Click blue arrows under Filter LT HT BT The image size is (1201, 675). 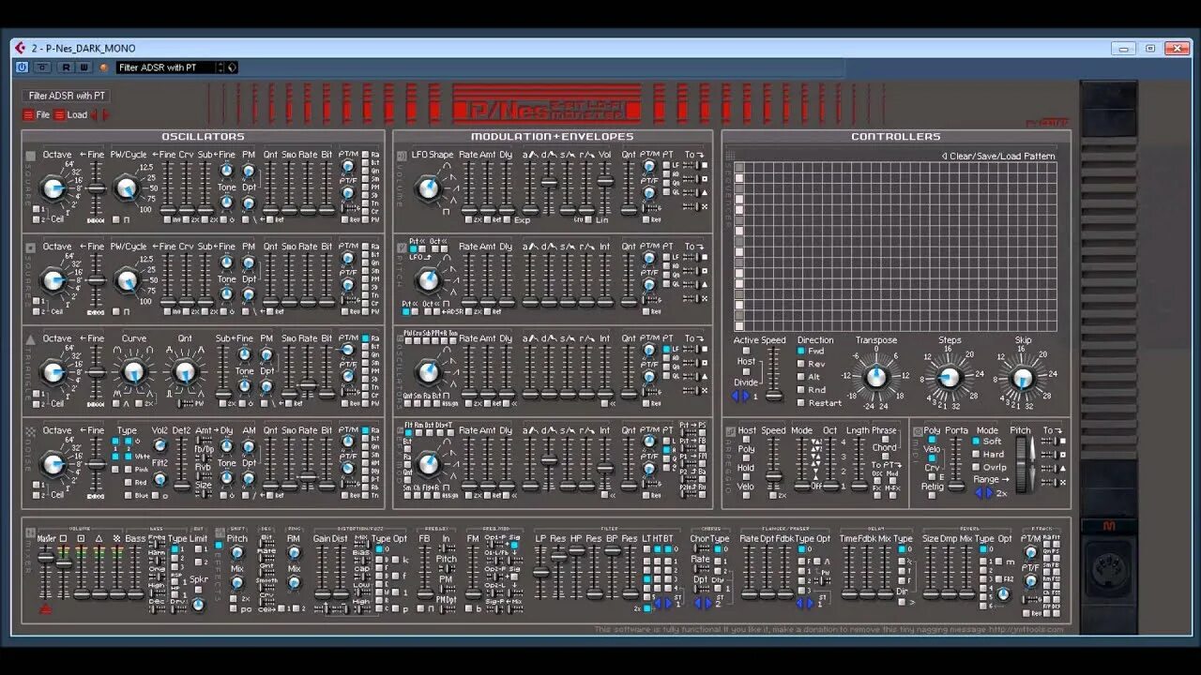pos(663,603)
